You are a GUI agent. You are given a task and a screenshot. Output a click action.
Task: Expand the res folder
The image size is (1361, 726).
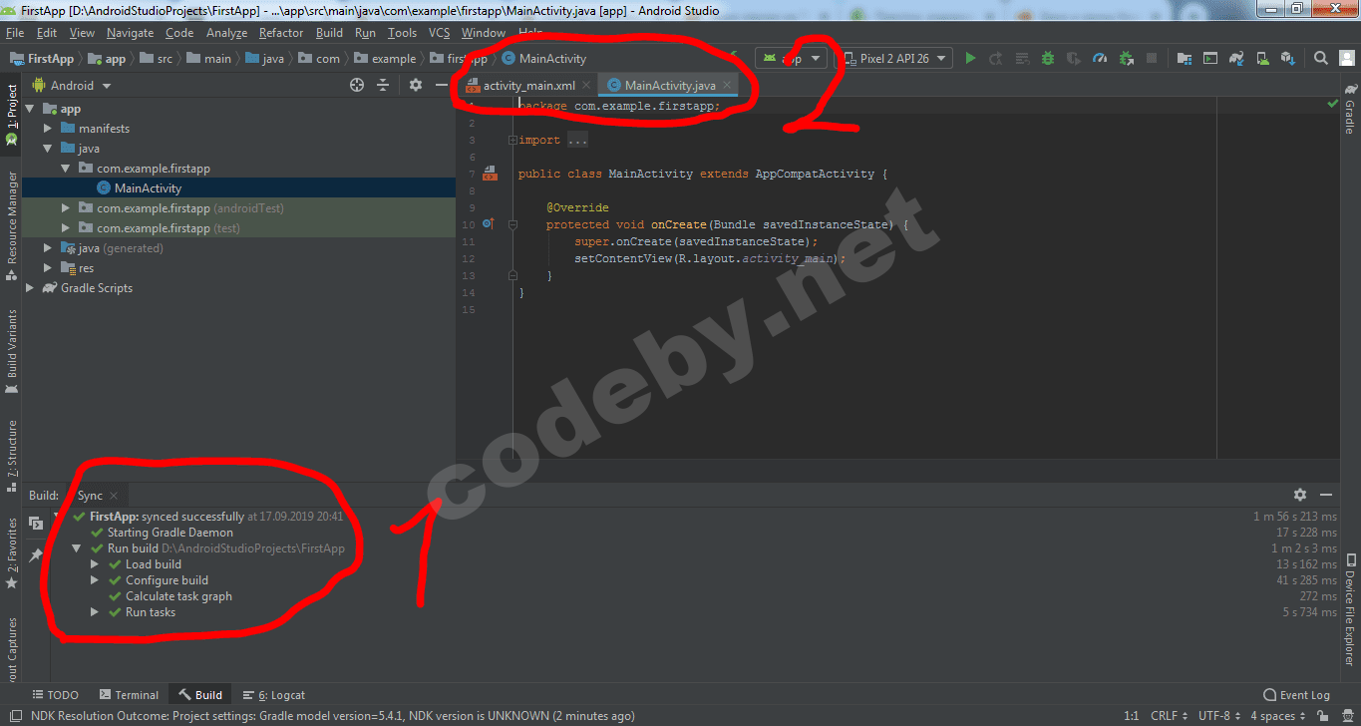(x=48, y=268)
